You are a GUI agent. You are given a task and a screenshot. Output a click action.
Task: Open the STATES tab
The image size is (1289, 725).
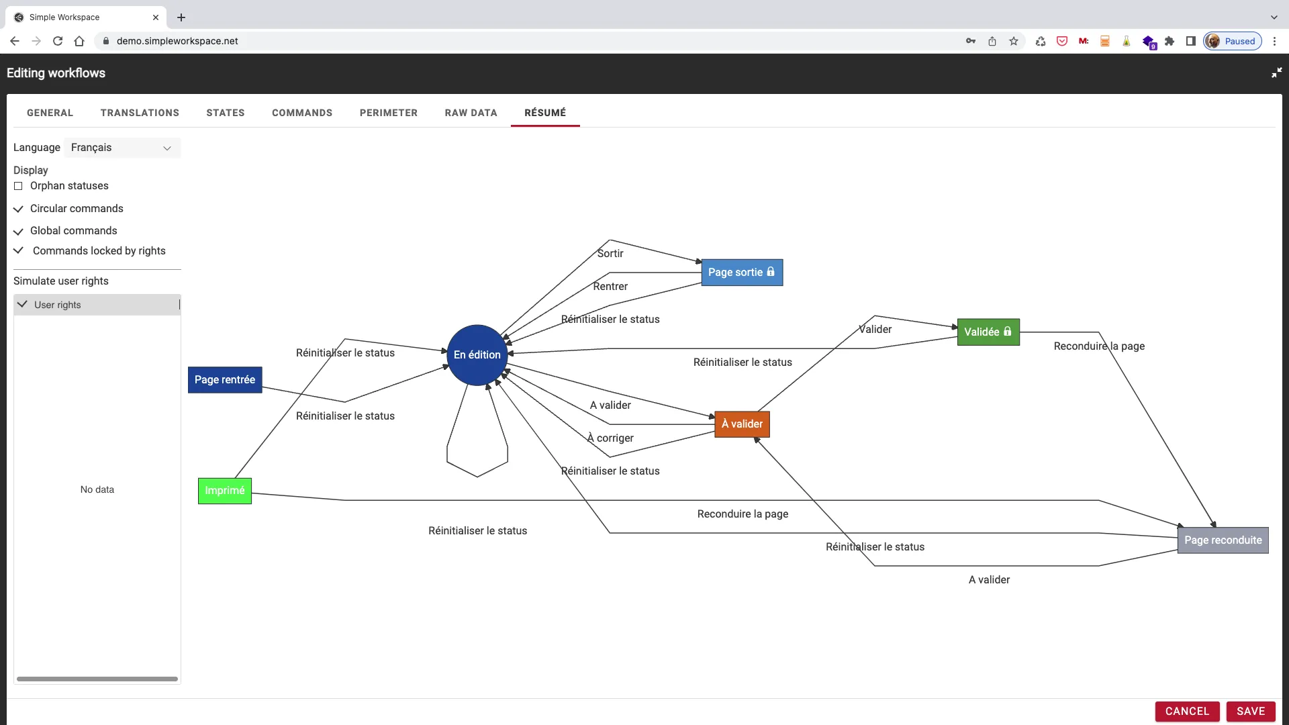(225, 113)
